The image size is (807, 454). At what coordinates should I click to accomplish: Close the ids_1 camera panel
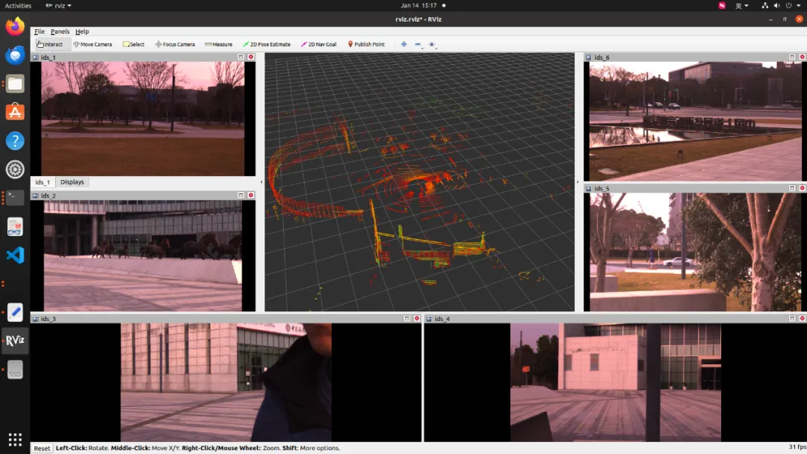click(251, 57)
